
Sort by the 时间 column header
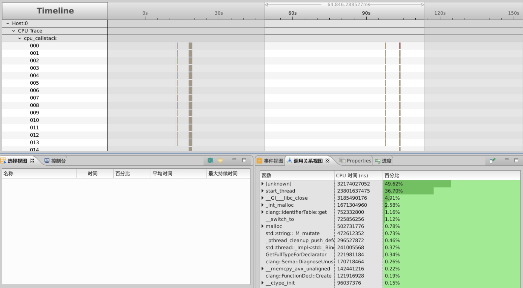coord(95,174)
